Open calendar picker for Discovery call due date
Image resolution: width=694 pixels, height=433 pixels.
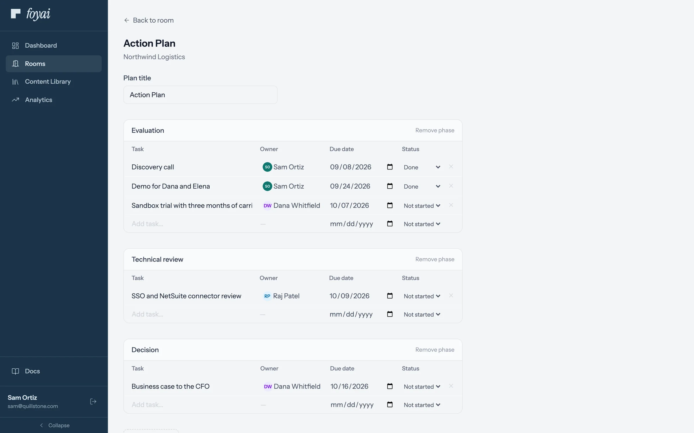point(390,167)
